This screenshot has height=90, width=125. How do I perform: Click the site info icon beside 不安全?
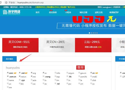coord(6,2)
